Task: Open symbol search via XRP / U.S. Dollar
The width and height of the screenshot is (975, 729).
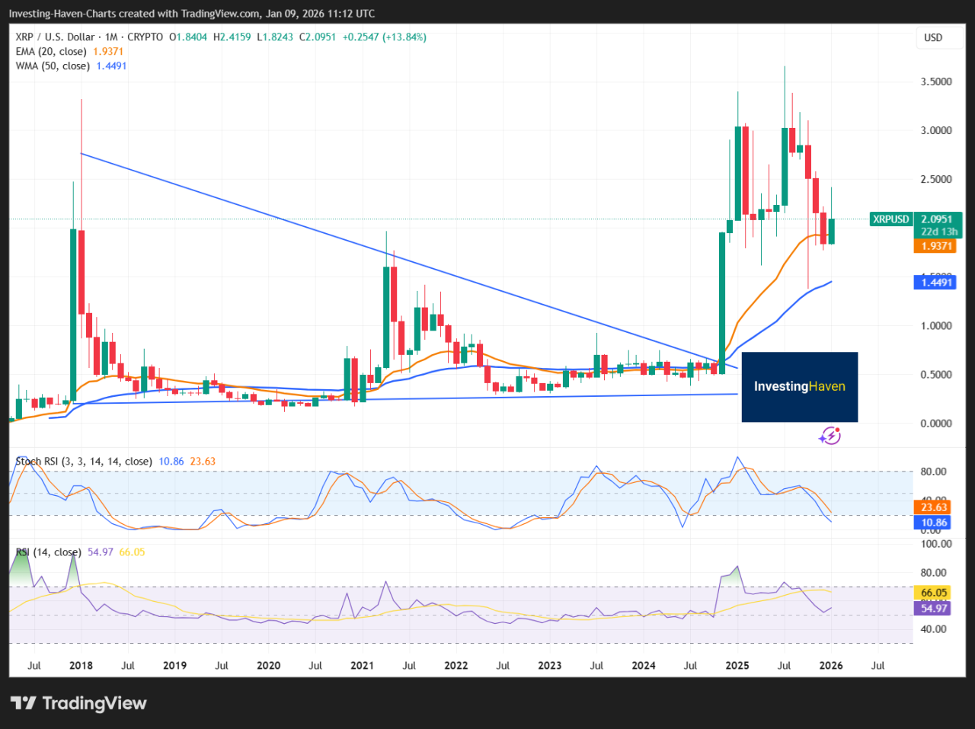Action: coord(53,36)
